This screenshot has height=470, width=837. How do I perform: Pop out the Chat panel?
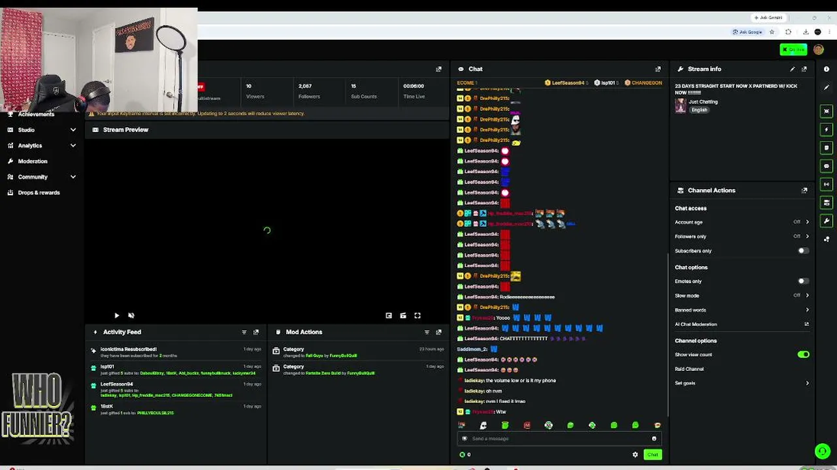click(658, 69)
